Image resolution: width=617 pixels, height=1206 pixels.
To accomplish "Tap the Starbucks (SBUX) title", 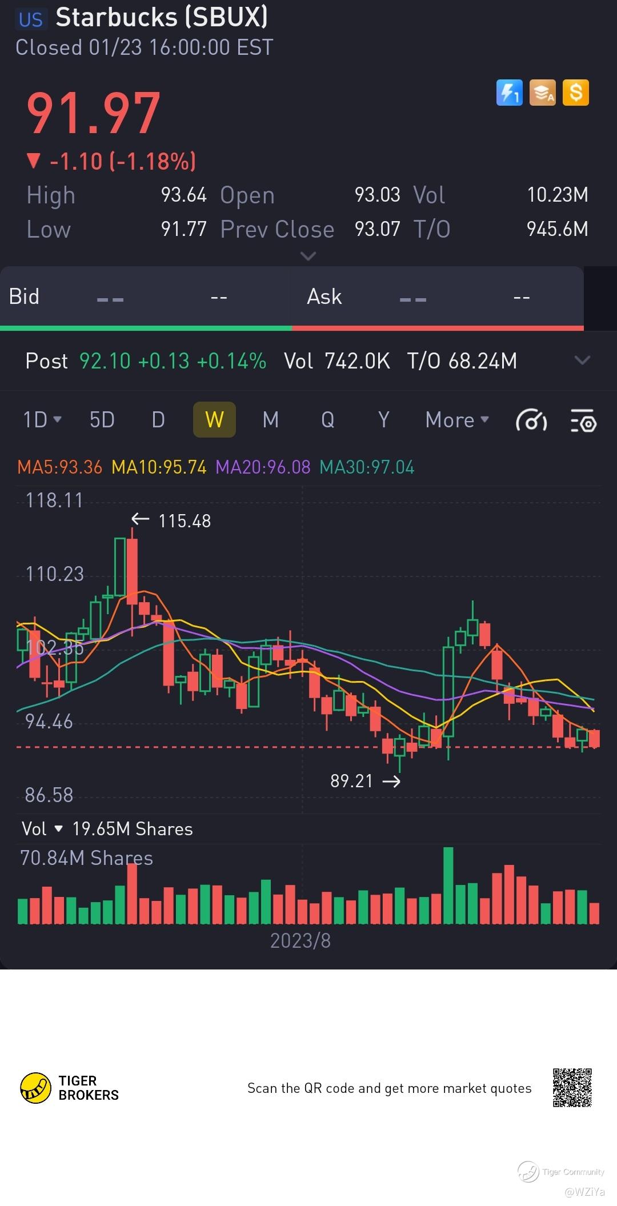I will (x=162, y=17).
